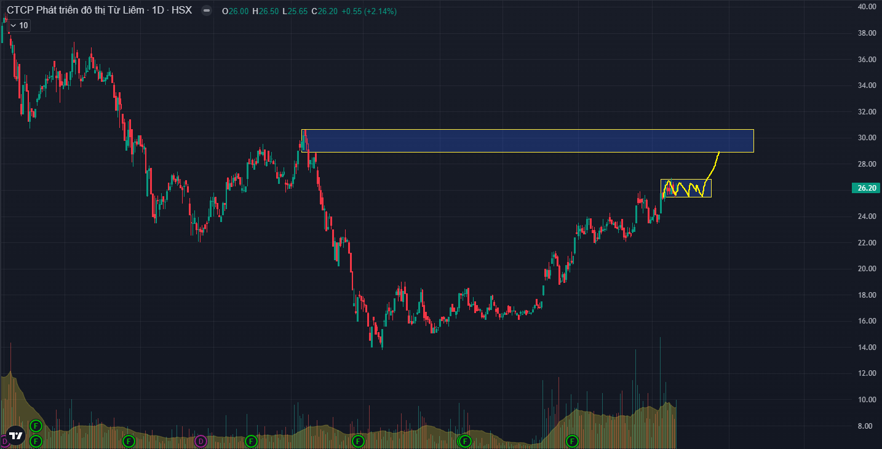Click the 30.00 price axis label
882x449 pixels.
pyautogui.click(x=867, y=138)
